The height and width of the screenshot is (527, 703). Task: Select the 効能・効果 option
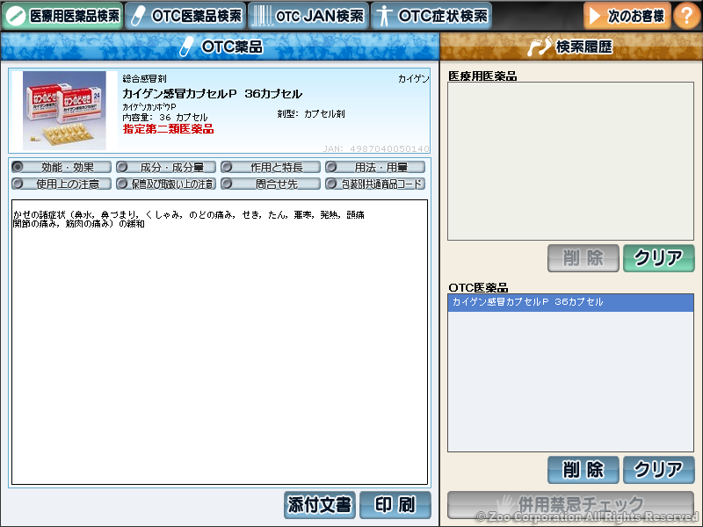(62, 167)
